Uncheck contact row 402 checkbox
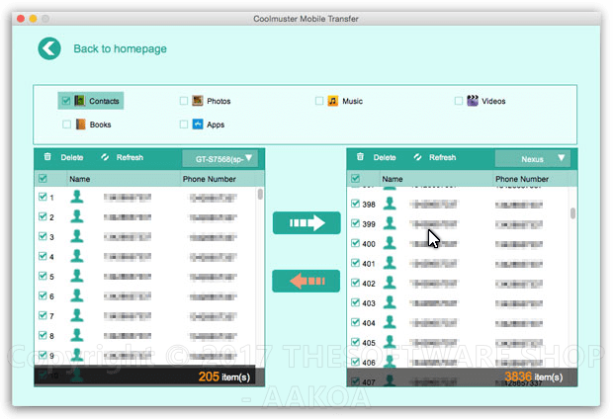The height and width of the screenshot is (419, 613). click(x=355, y=283)
